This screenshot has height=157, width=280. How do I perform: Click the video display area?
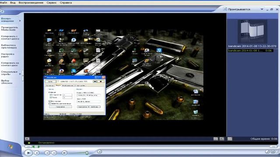tap(125, 75)
